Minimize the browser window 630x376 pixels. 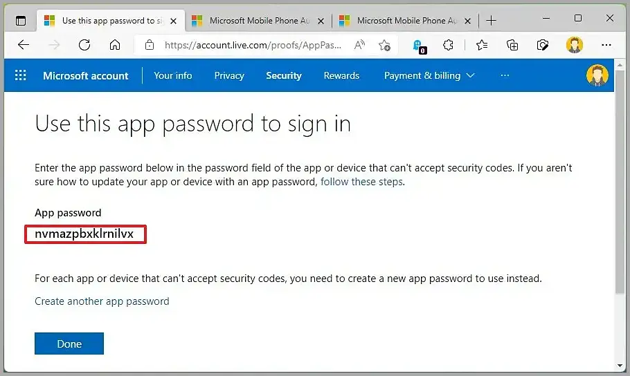coord(546,19)
